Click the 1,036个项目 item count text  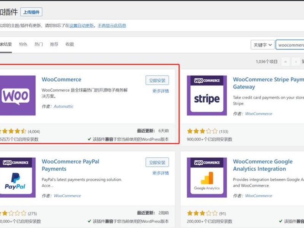(x=267, y=62)
